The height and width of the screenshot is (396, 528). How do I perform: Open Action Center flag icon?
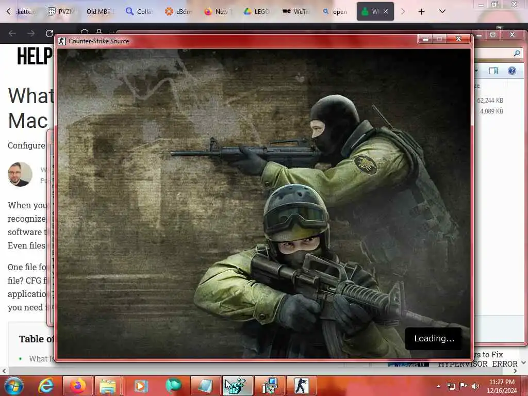[464, 386]
